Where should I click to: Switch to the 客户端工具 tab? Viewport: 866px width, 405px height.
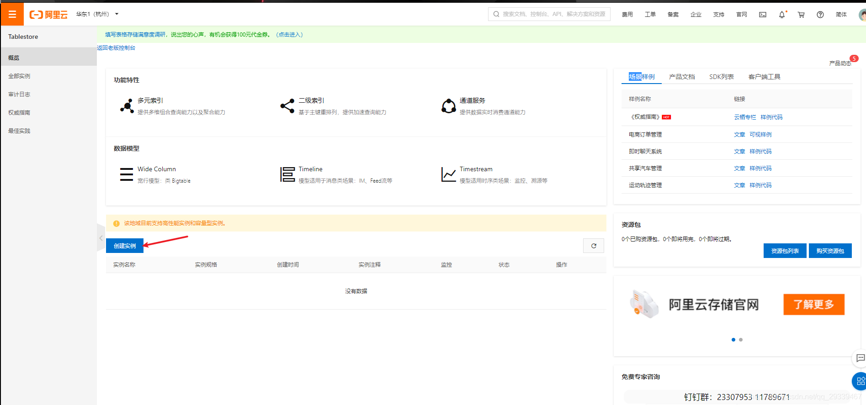(764, 77)
